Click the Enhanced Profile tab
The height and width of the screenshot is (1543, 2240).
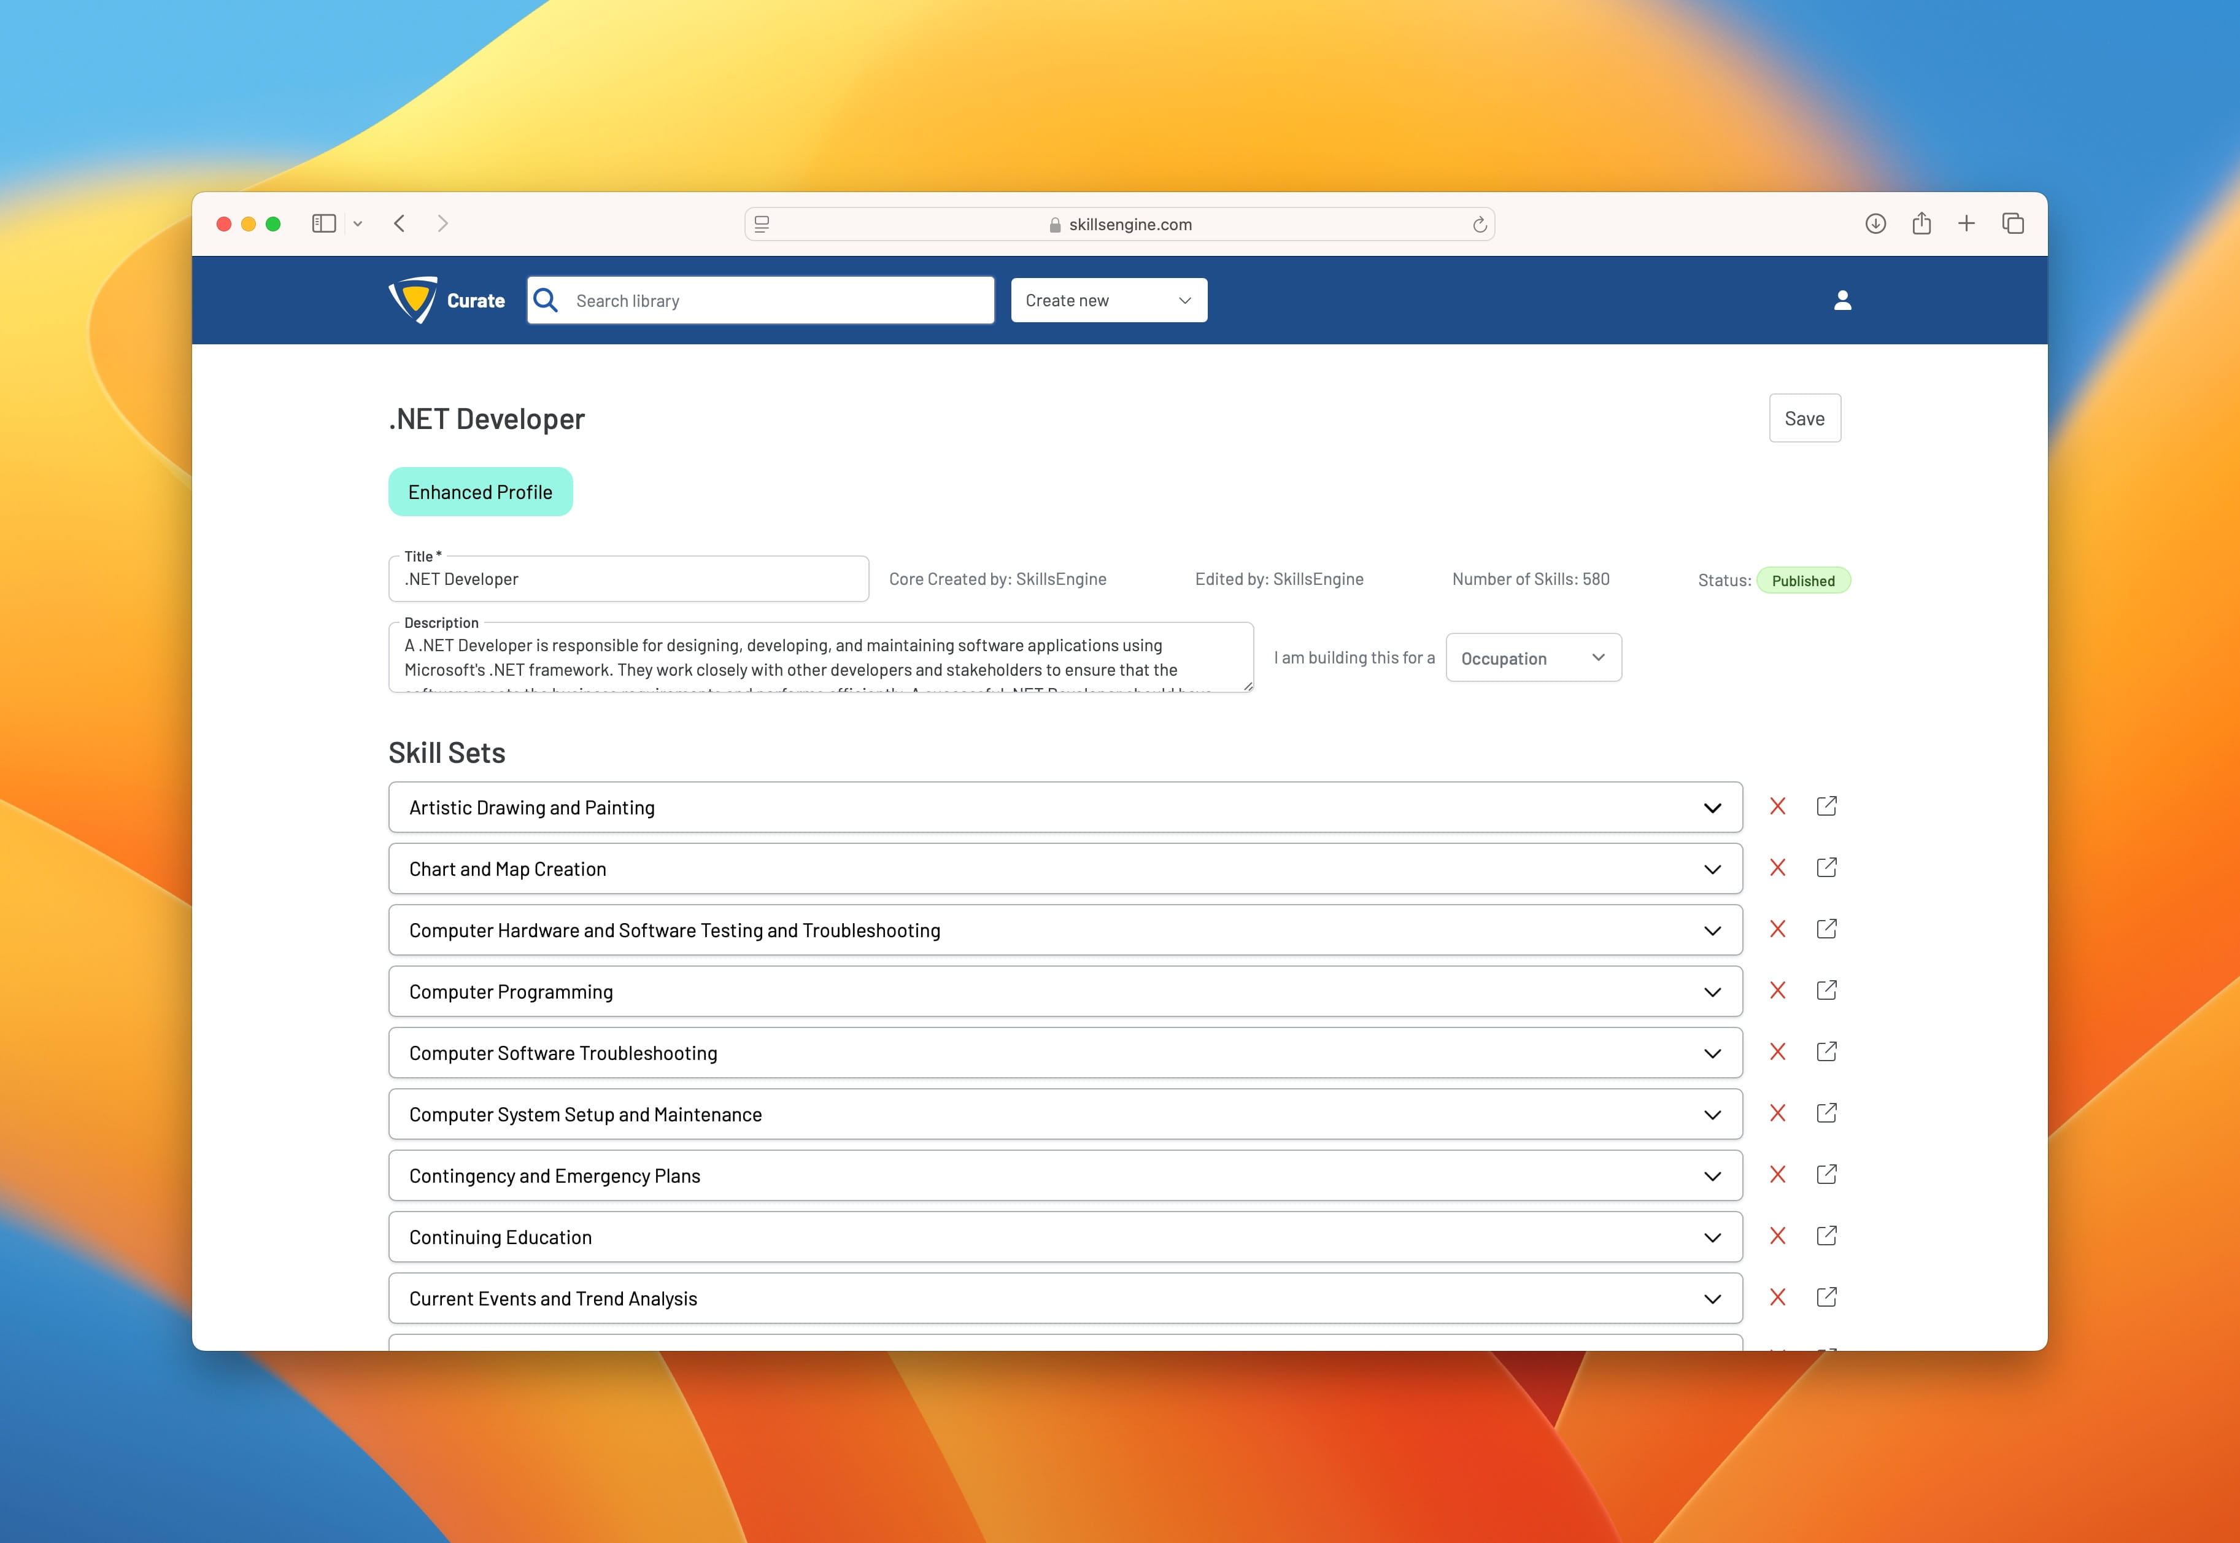coord(479,492)
